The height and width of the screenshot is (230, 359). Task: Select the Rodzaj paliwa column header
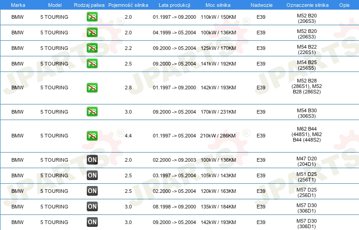[89, 5]
